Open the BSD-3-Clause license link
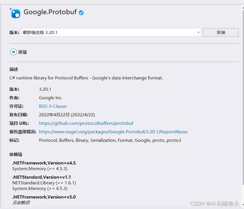This screenshot has width=244, height=209. click(x=53, y=106)
